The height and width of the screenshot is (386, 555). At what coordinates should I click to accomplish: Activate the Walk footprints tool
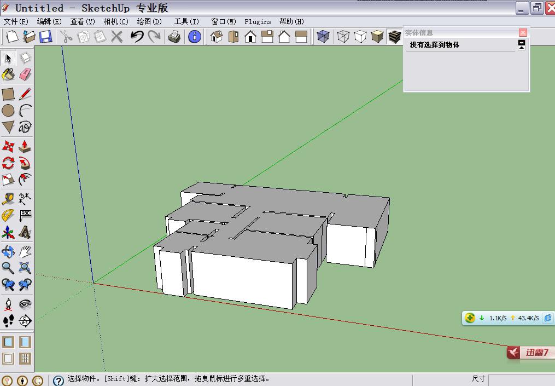click(8, 321)
